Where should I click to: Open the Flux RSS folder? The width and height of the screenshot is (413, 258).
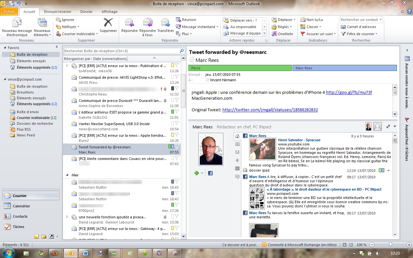point(24,129)
